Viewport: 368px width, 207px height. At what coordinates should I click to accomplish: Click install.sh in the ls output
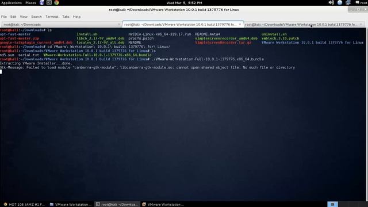click(87, 34)
